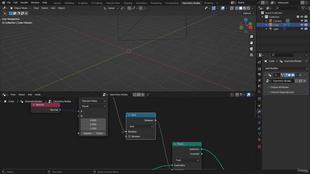310x174 pixels.
Task: Open the Output properties tab
Action: pos(260,75)
